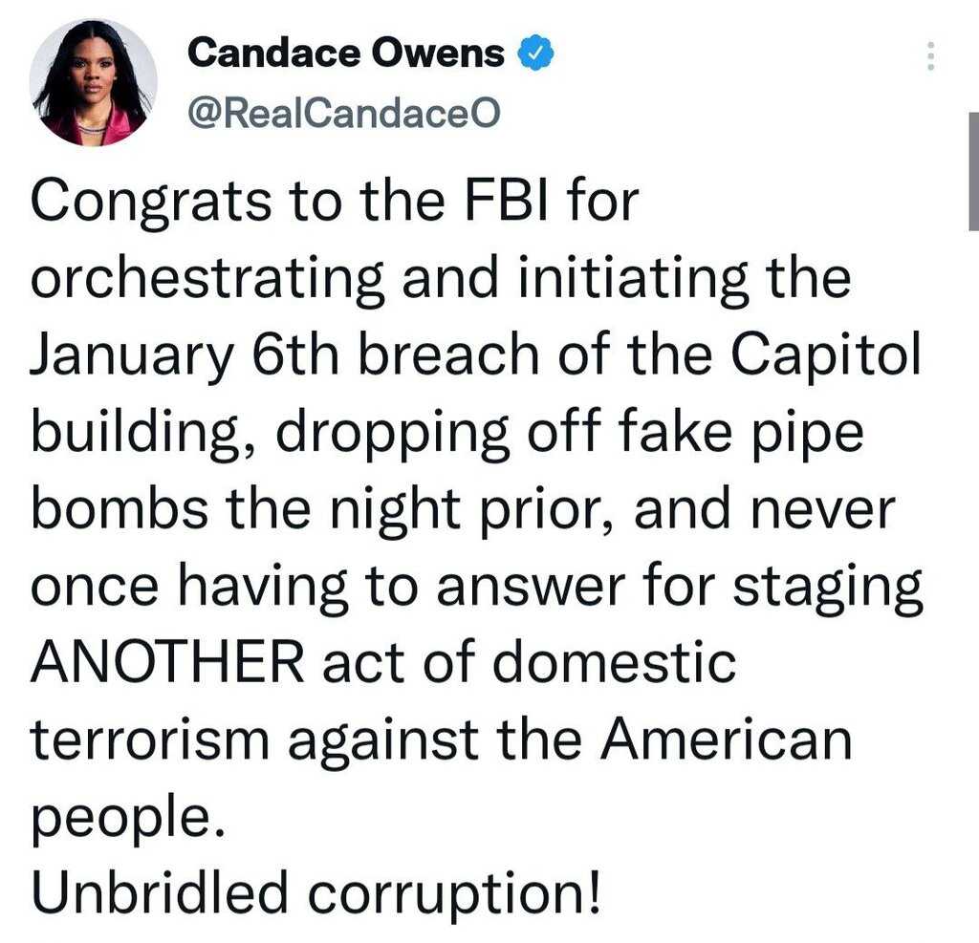Click the word 'staging' in the tweet
979x943 pixels.
[x=828, y=588]
